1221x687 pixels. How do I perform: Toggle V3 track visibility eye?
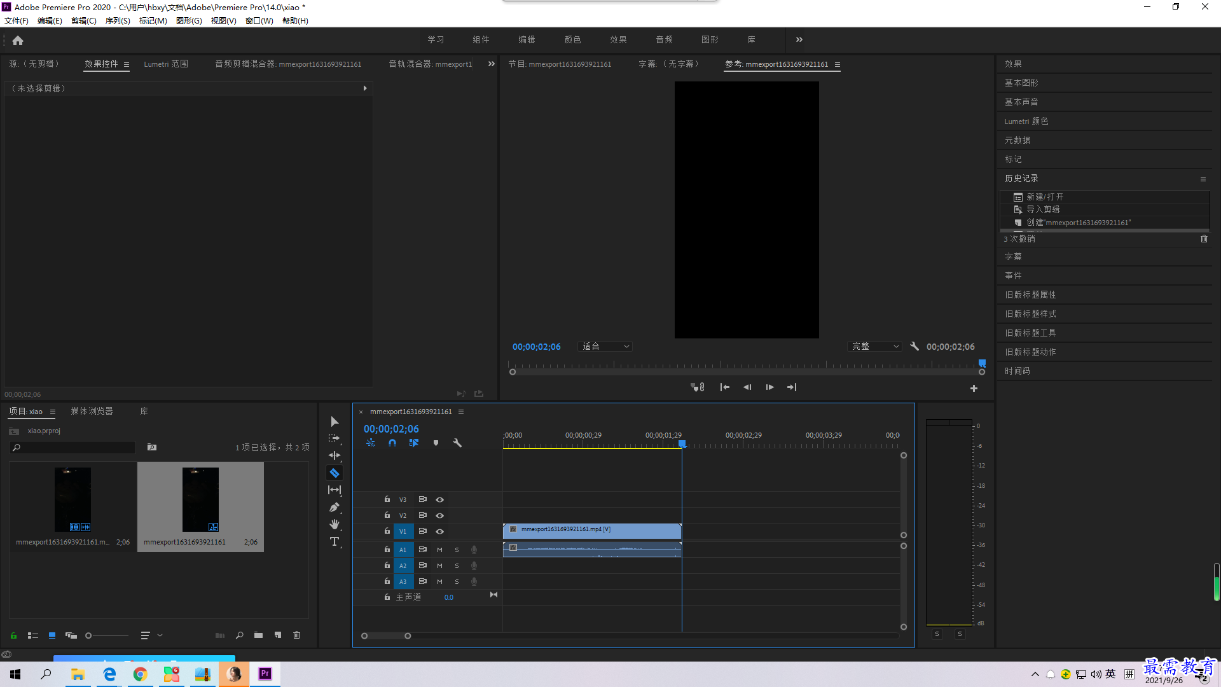click(439, 499)
